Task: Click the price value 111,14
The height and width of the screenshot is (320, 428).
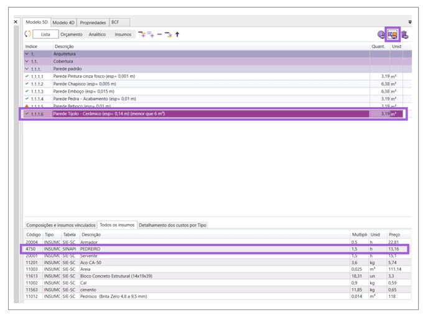Action: coord(394,269)
